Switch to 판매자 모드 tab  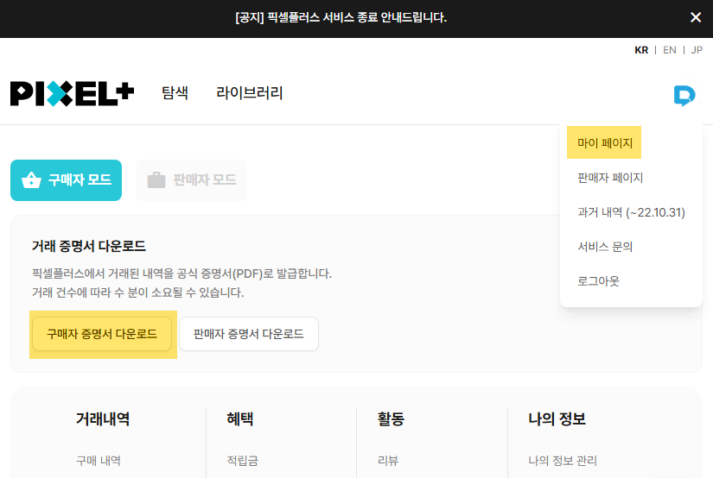tap(192, 180)
